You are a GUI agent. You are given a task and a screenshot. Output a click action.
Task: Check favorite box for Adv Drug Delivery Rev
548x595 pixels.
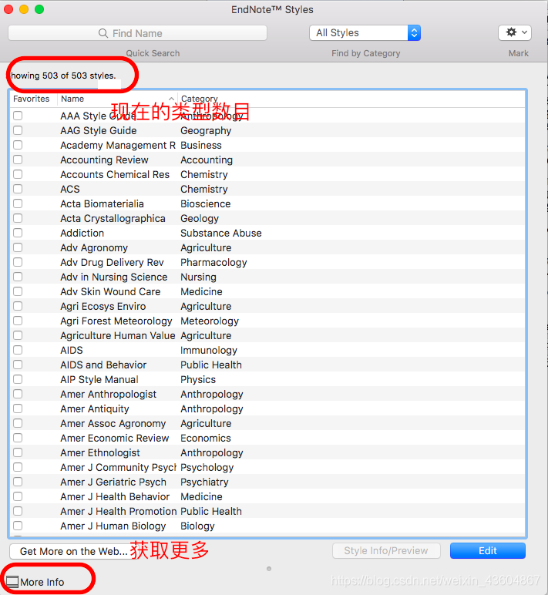[18, 262]
